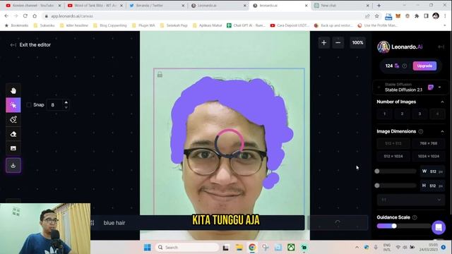Click the token info icon beside 124
The width and height of the screenshot is (452, 254).
405,66
